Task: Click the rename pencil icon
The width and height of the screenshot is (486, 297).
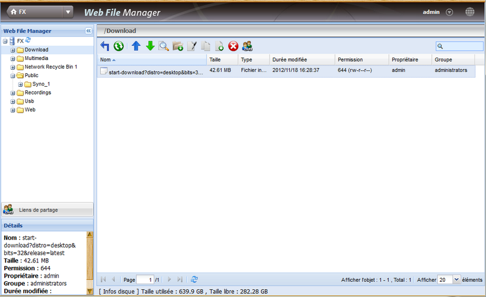Action: click(192, 46)
